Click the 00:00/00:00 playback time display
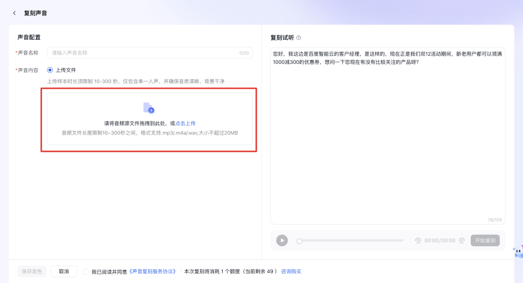Viewport: 523px width, 283px height. tap(440, 240)
